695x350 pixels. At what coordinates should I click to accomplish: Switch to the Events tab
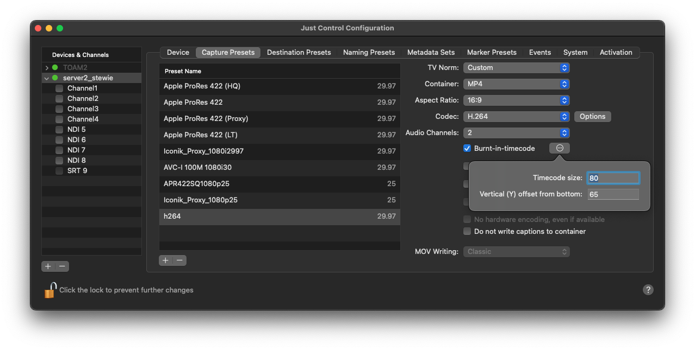pyautogui.click(x=540, y=53)
